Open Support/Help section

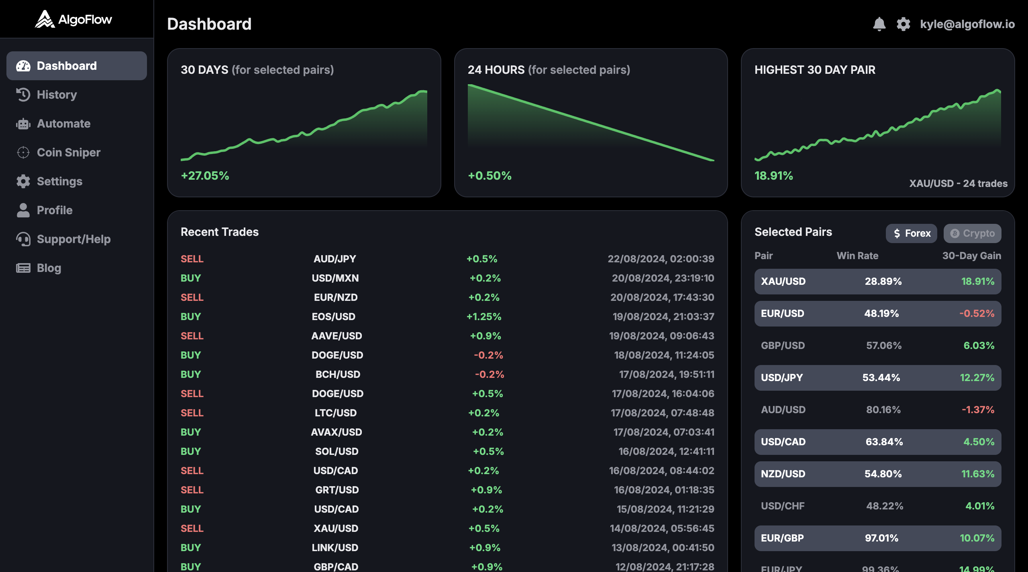77,239
